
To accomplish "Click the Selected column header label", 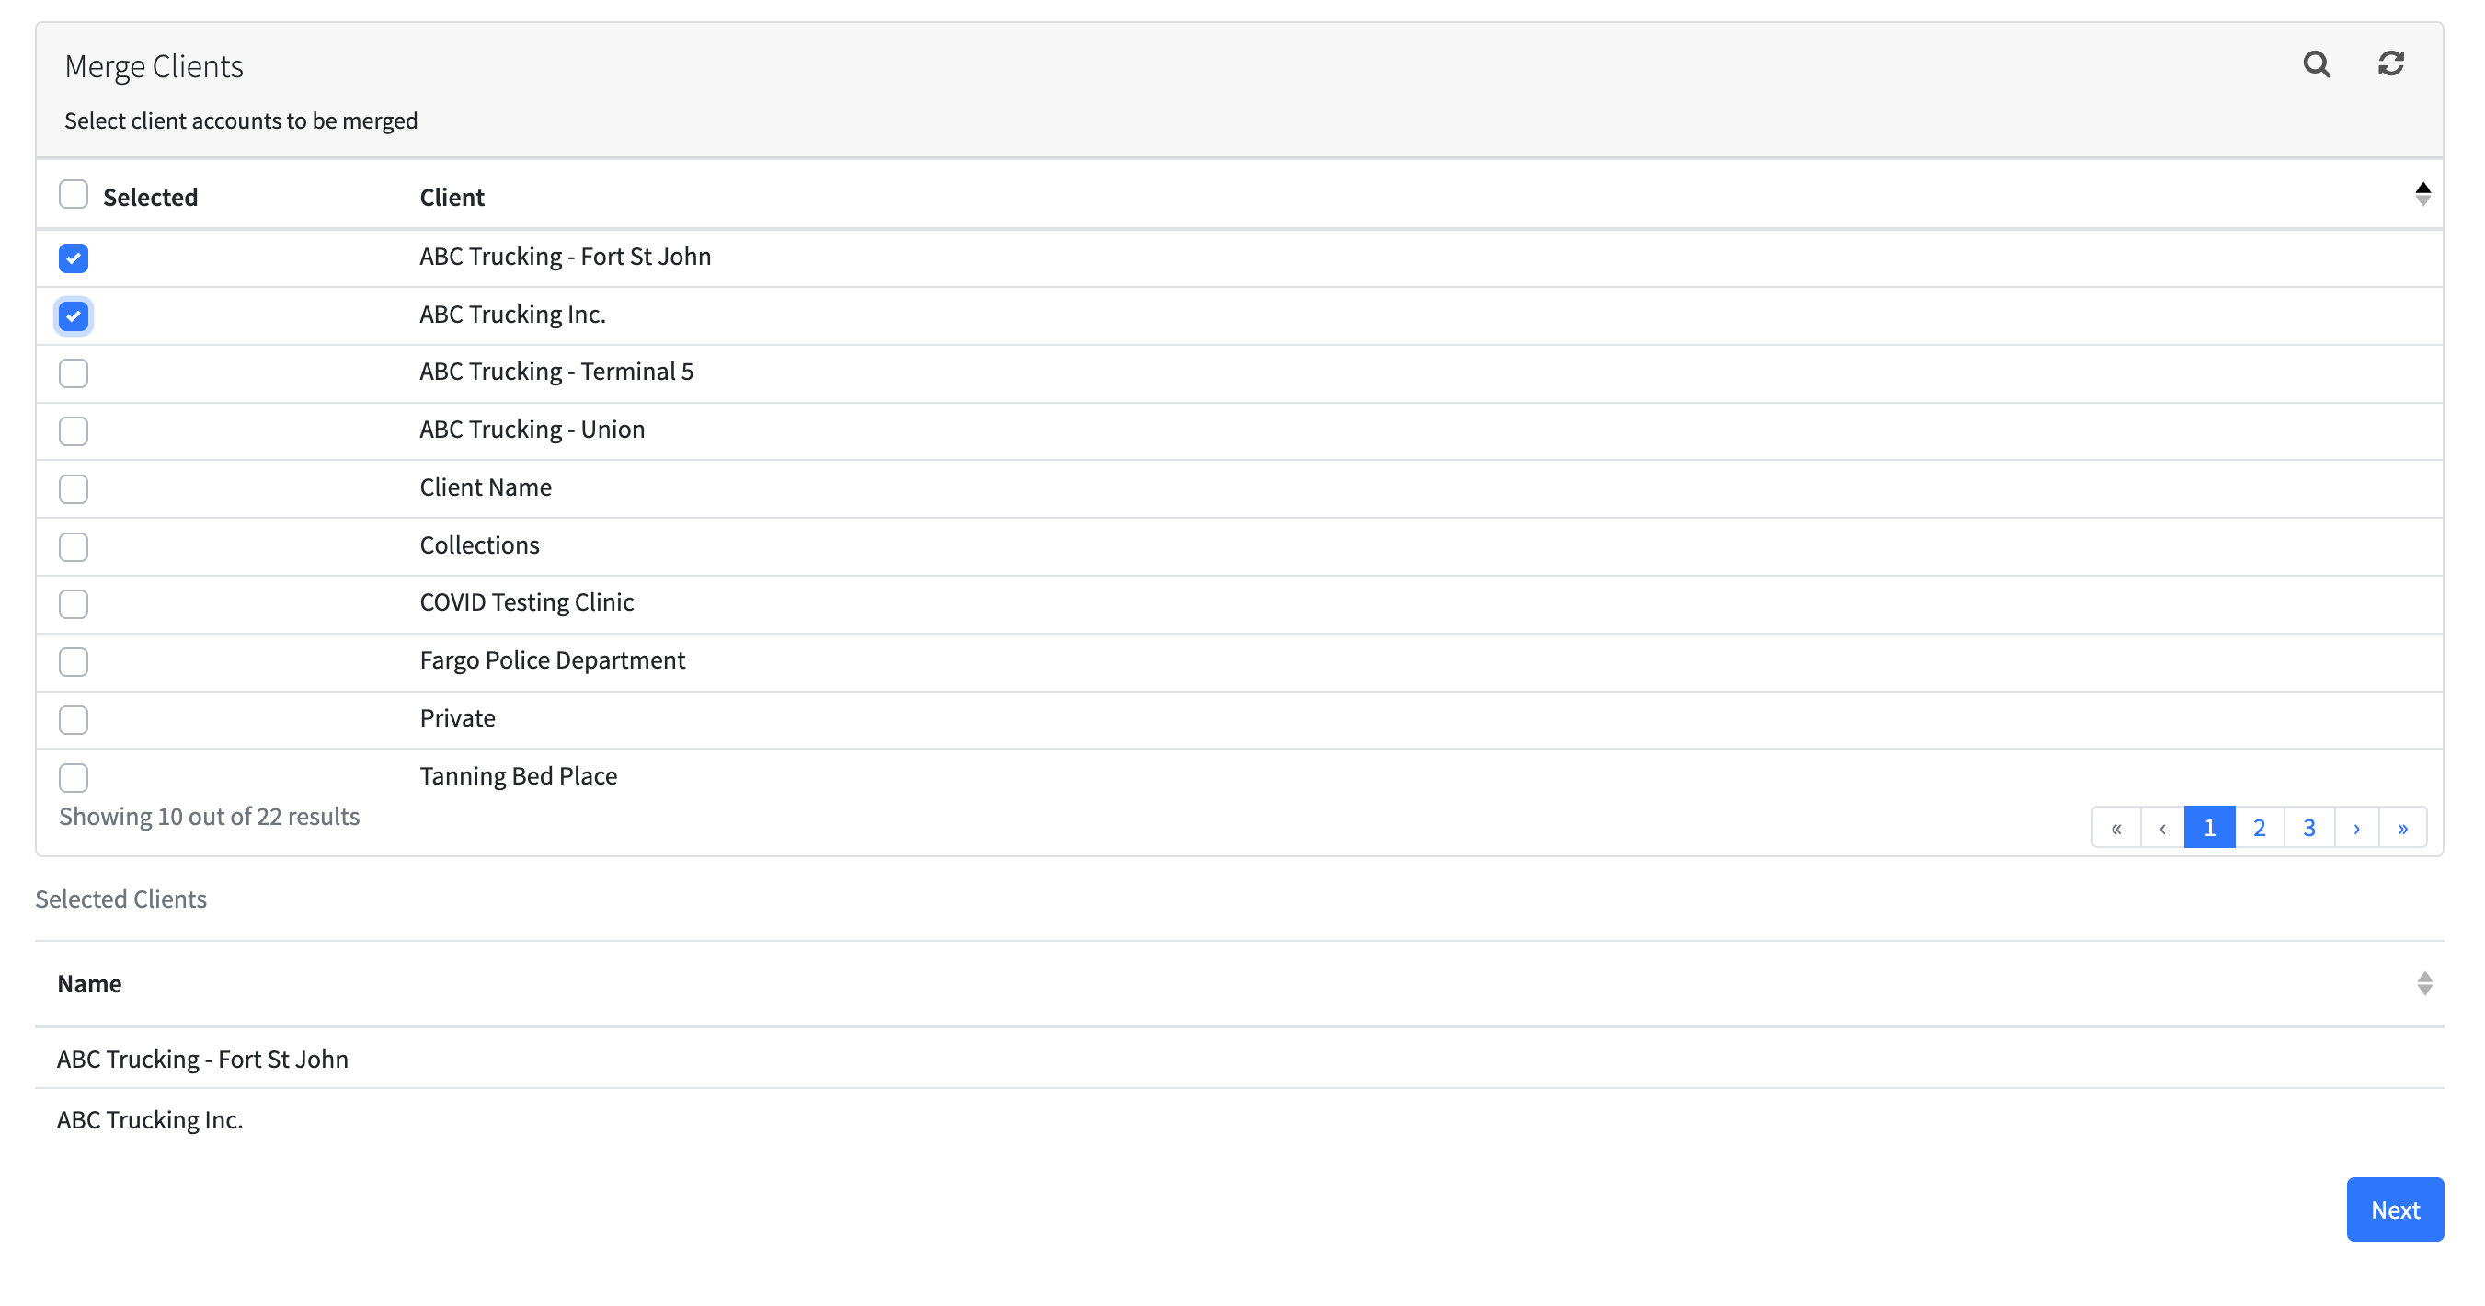I will tap(151, 197).
